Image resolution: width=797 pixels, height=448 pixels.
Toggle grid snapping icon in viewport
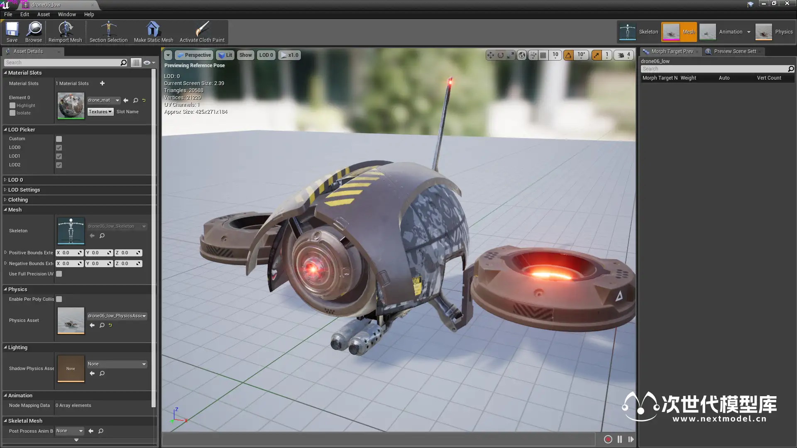click(543, 55)
